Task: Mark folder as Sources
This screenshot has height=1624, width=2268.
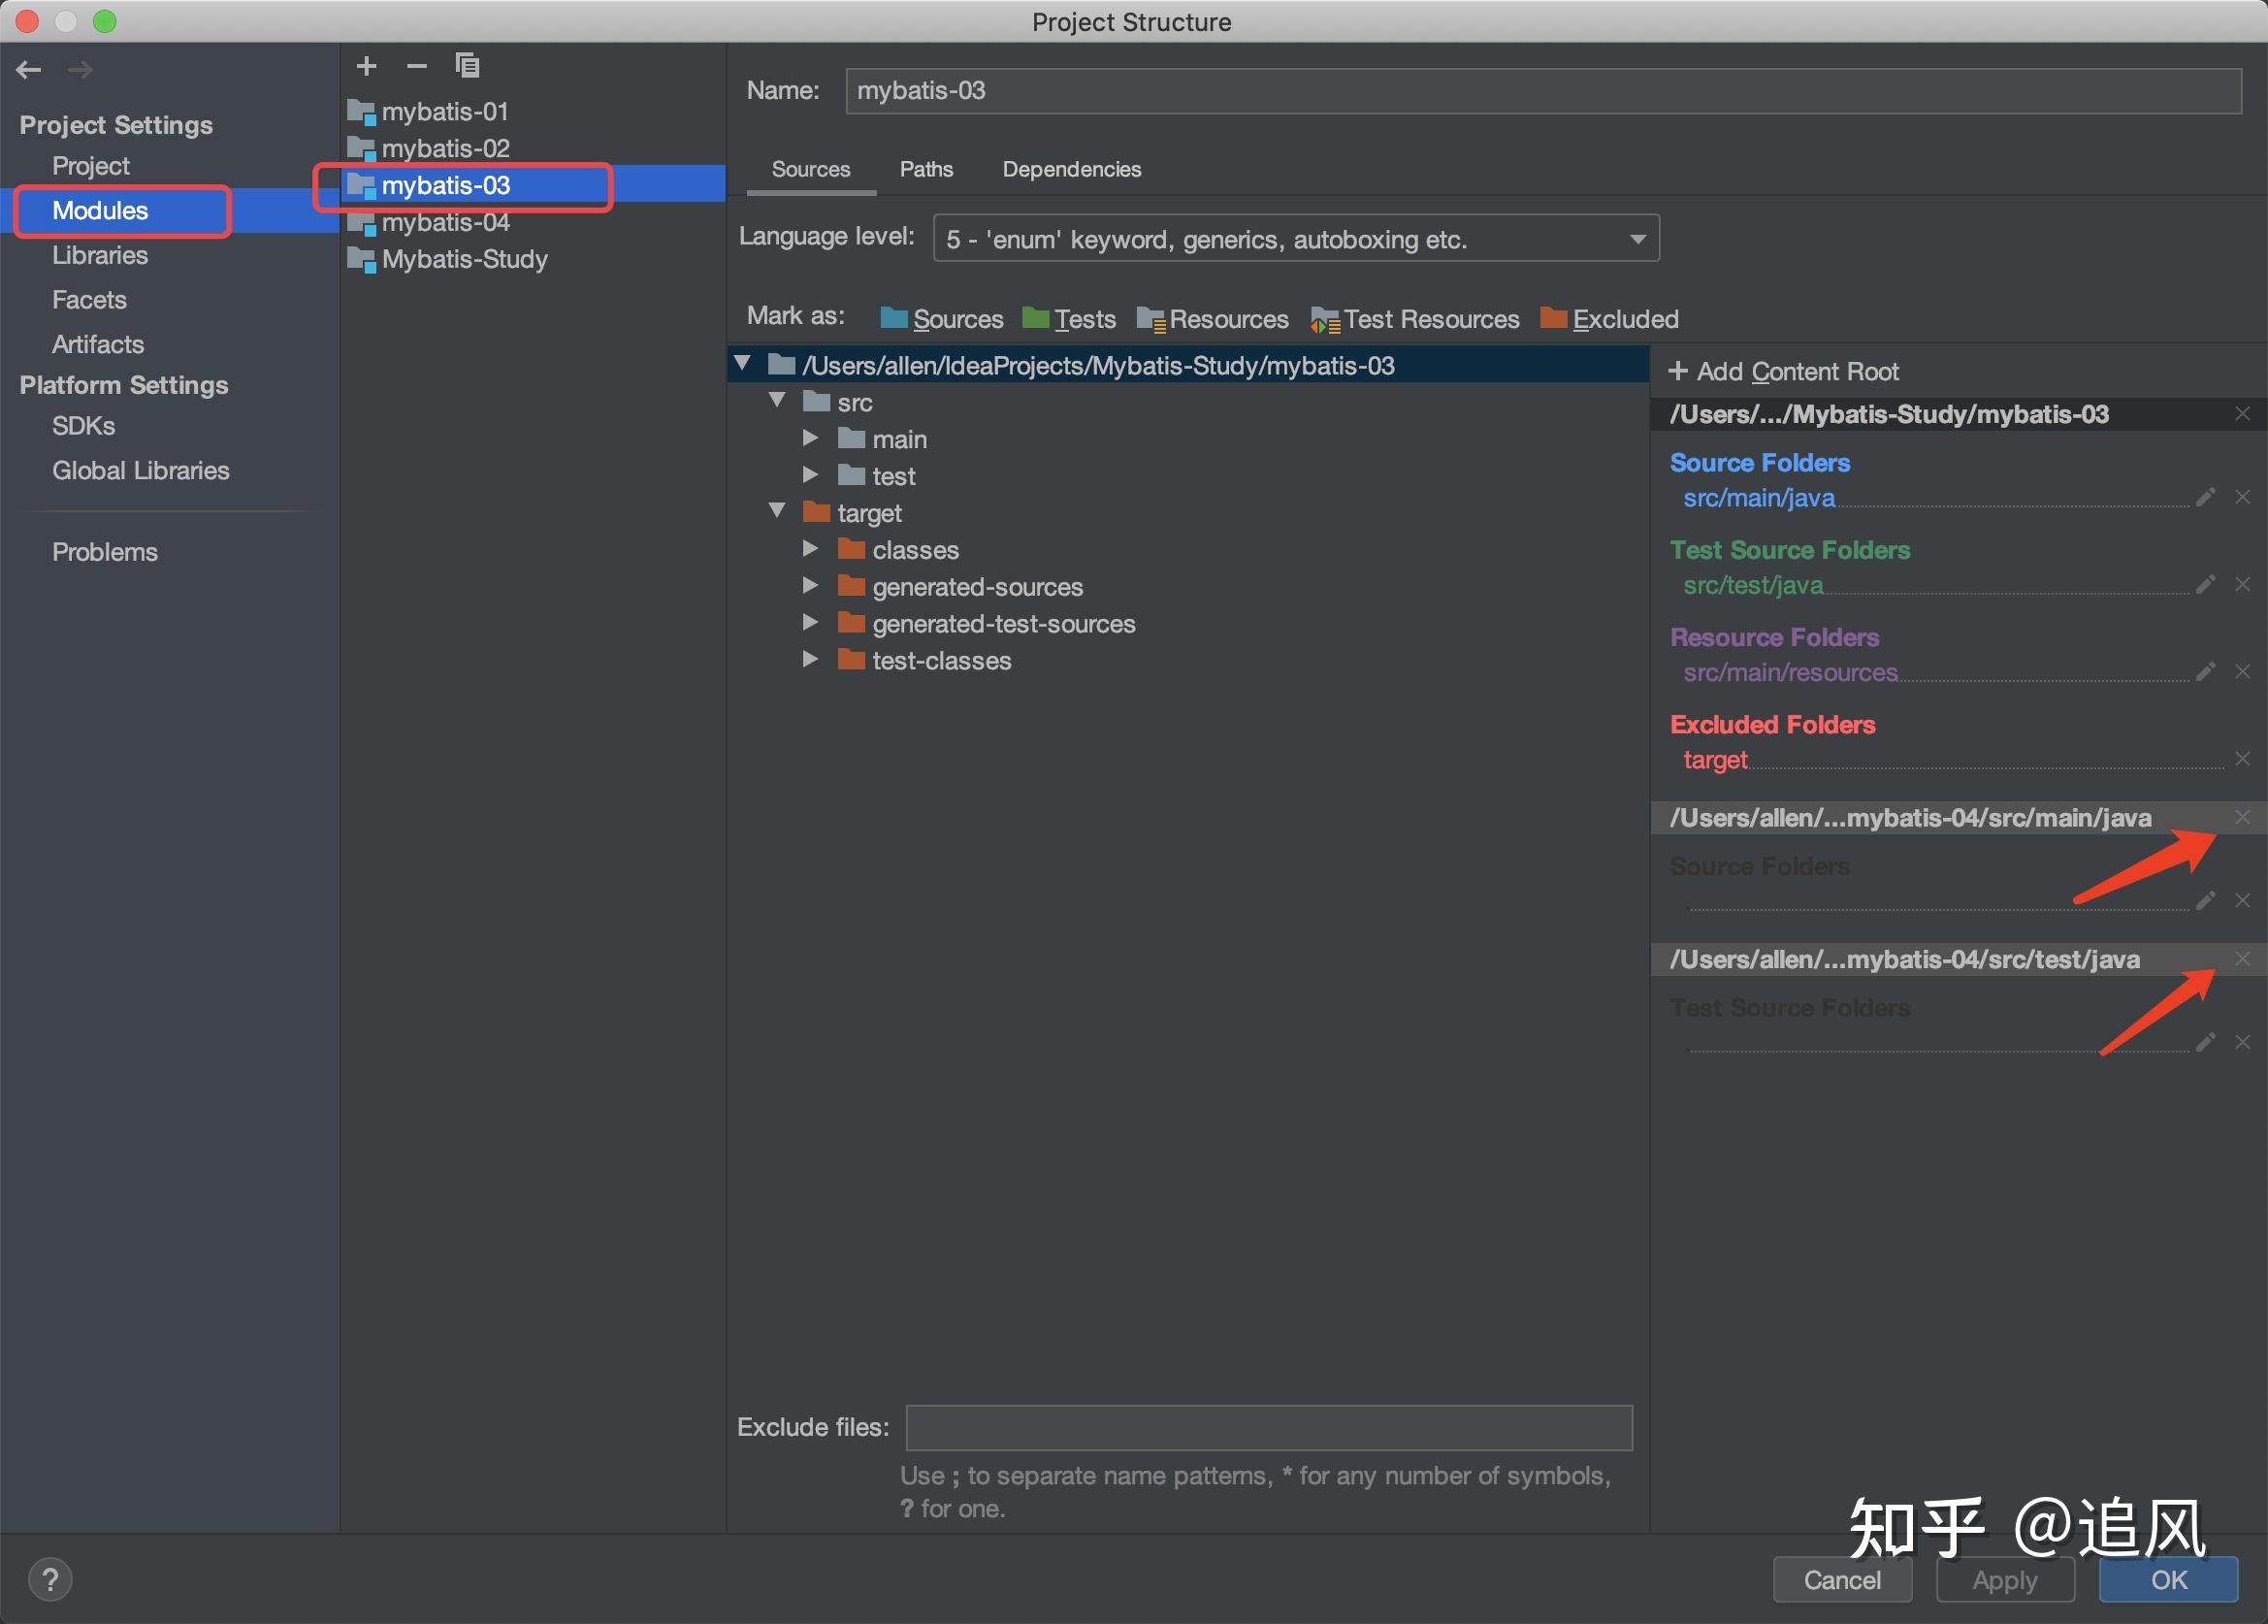Action: (x=942, y=319)
